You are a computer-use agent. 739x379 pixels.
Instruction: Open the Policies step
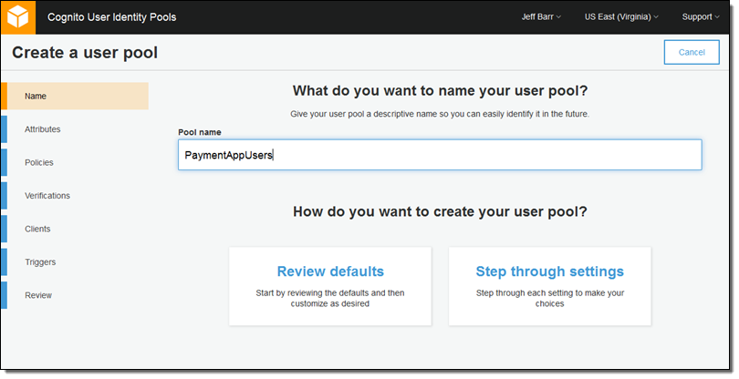[39, 162]
